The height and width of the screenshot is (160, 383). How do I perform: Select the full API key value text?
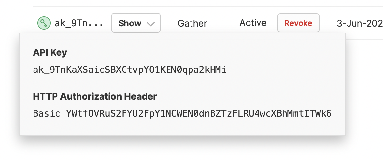(130, 70)
